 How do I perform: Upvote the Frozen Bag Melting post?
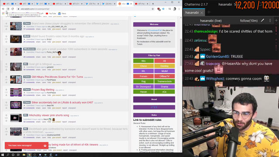tap(6, 90)
